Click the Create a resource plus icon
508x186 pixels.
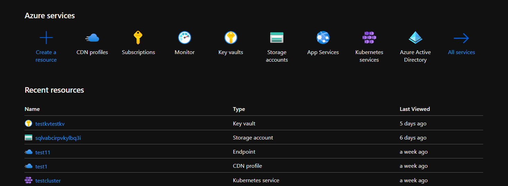click(46, 38)
